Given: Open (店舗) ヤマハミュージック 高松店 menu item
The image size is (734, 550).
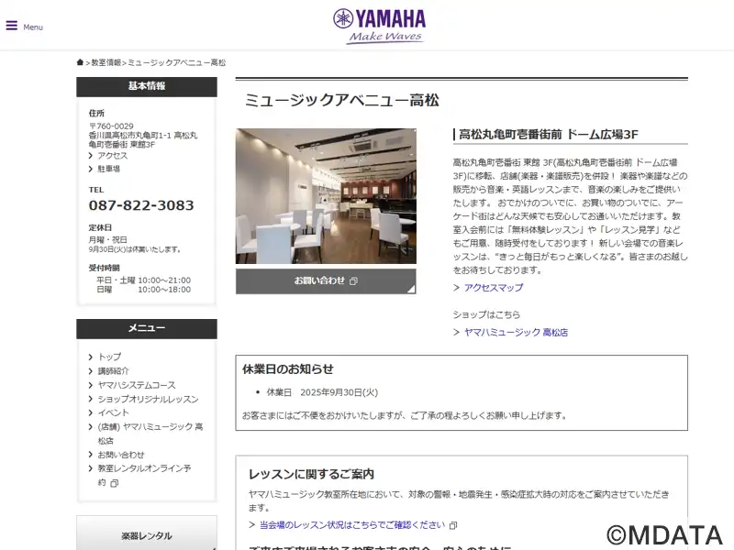Looking at the screenshot, I should click(x=150, y=434).
